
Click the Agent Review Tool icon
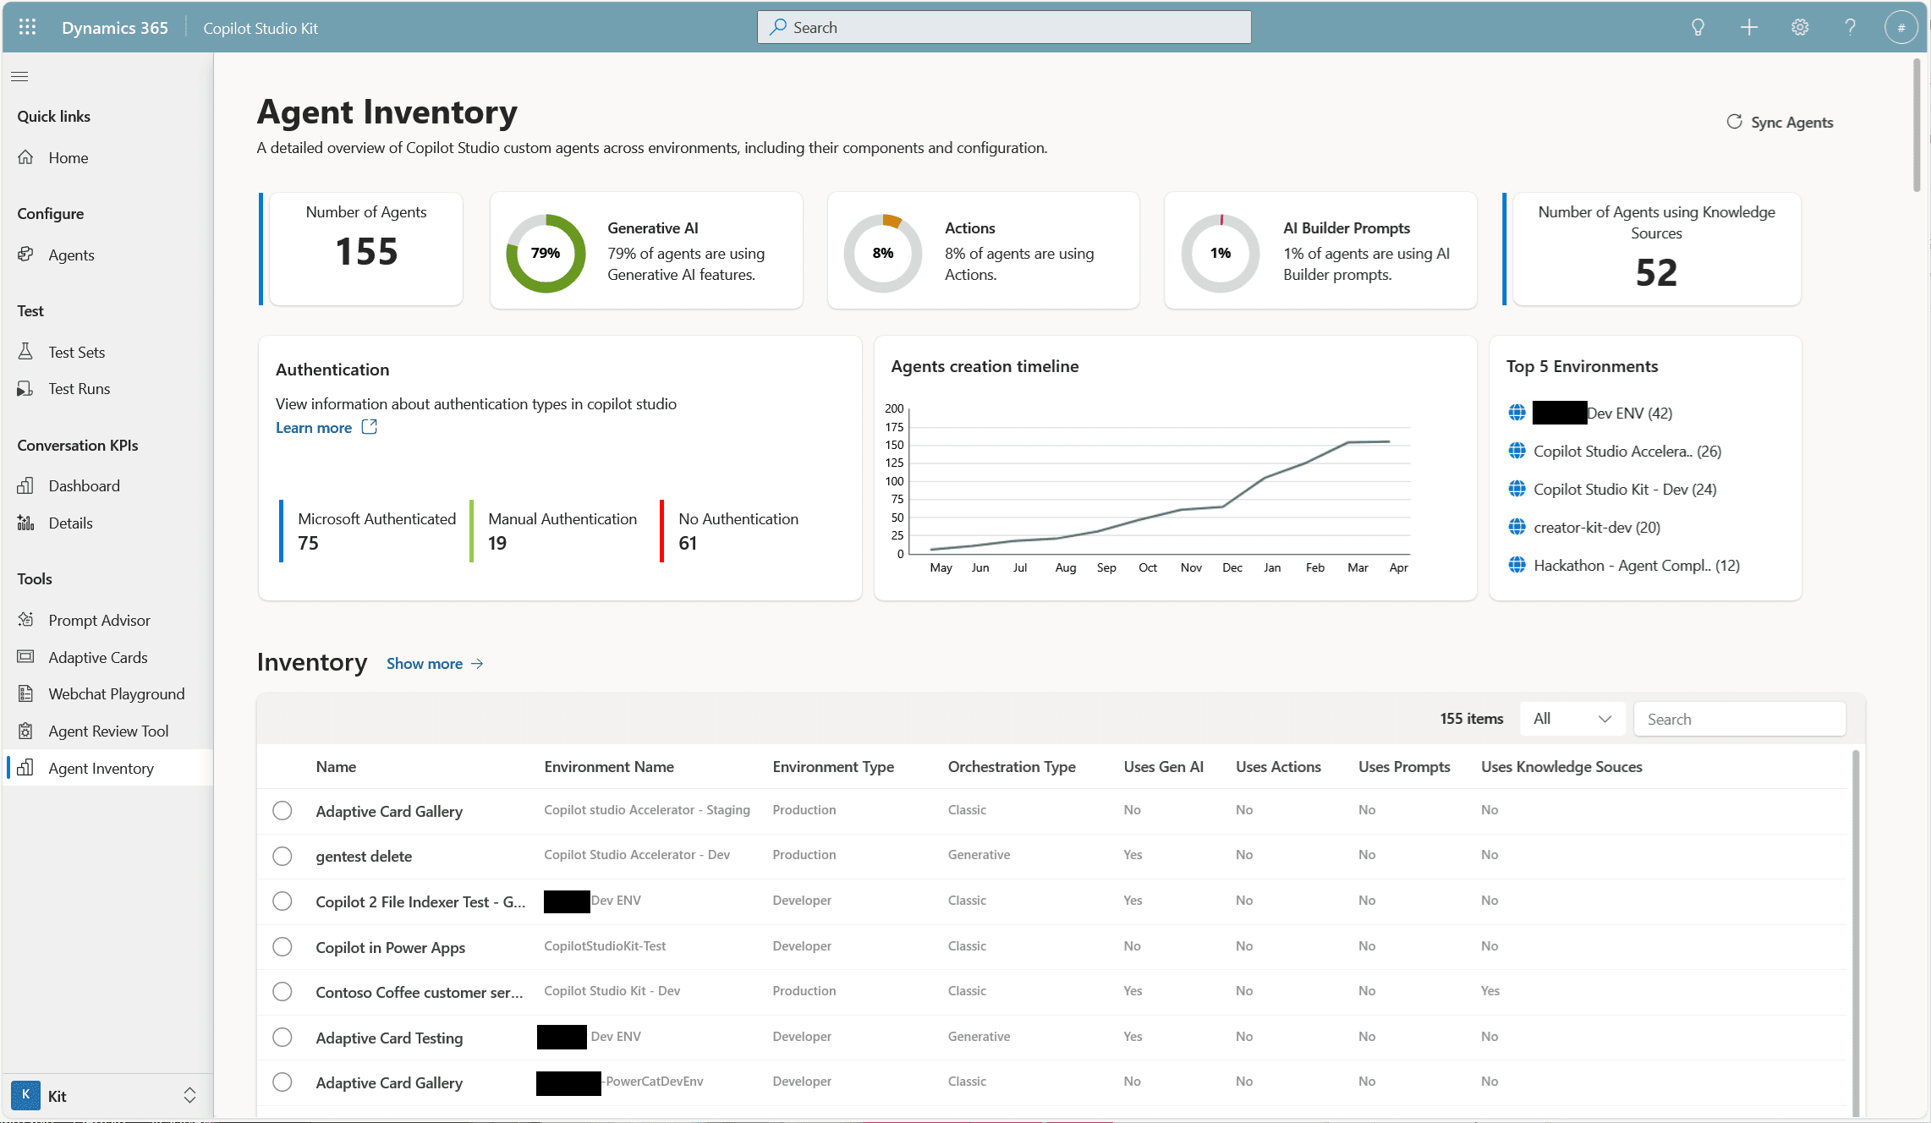tap(25, 731)
